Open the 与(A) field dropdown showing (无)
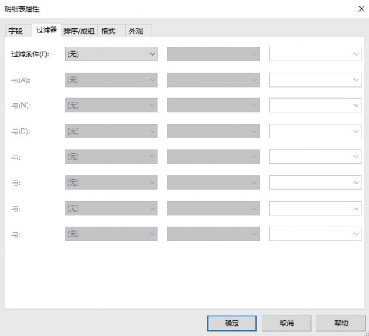Screen dimensions: 369x336 [x=111, y=80]
